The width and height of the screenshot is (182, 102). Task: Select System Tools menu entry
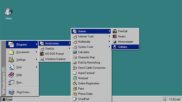[91, 47]
